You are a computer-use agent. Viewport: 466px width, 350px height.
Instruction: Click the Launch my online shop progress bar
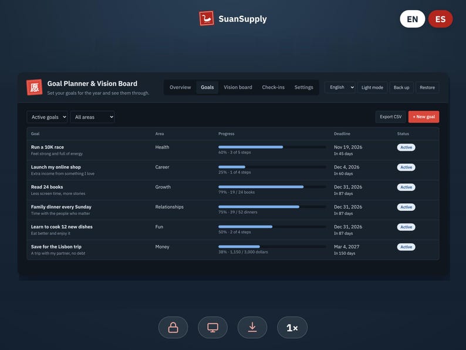click(x=272, y=167)
